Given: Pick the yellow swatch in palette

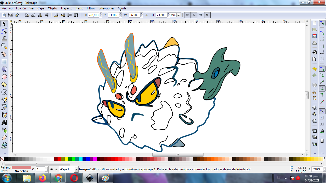Looking at the screenshot, I should (66, 159).
